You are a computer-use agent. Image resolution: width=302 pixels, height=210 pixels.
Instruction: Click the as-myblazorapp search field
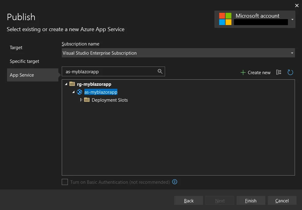tap(113, 71)
